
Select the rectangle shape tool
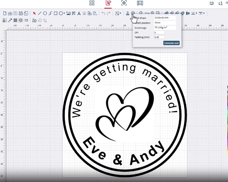[x=56, y=13]
